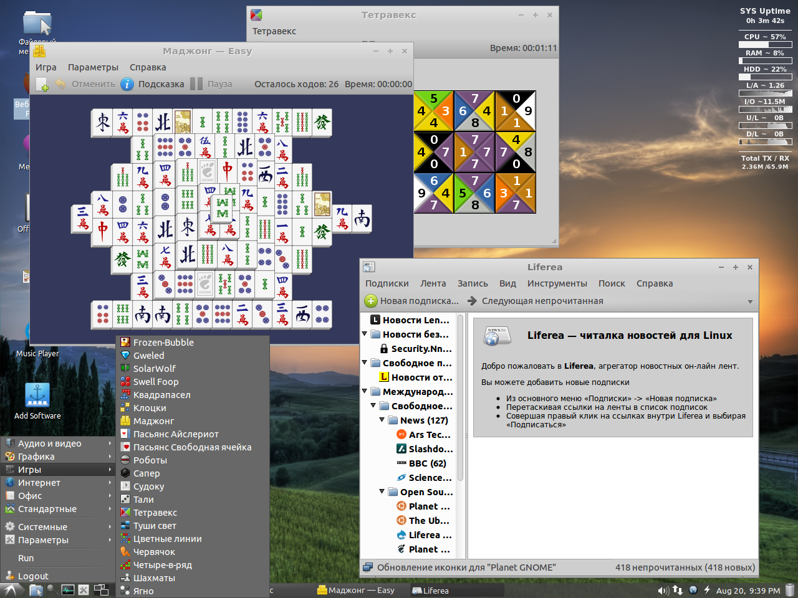Click the Следующая непрочитанная arrow icon

[472, 301]
